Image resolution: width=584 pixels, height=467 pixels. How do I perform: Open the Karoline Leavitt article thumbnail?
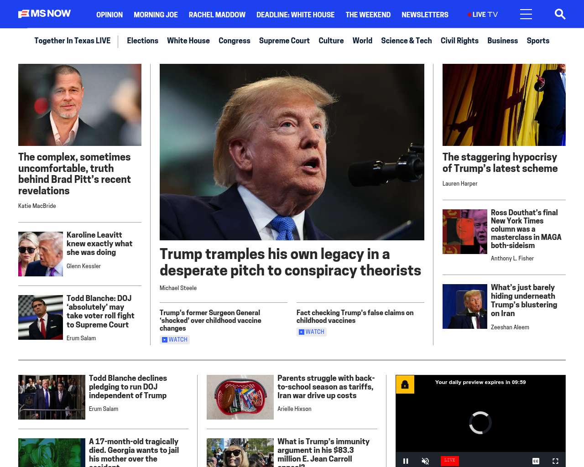coord(41,254)
